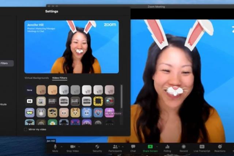The height and width of the screenshot is (156, 234).
Task: Click the video filters list scrollbar
Action: tap(122, 96)
